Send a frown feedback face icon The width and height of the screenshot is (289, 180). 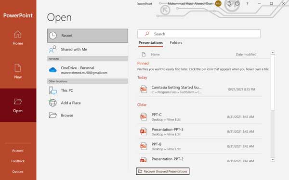coord(237,3)
